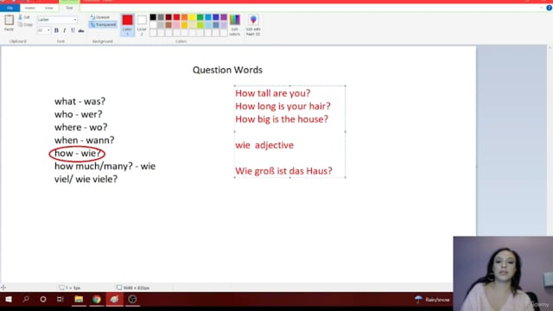Image resolution: width=553 pixels, height=311 pixels.
Task: Click the selection size status bar entry
Action: [70, 288]
